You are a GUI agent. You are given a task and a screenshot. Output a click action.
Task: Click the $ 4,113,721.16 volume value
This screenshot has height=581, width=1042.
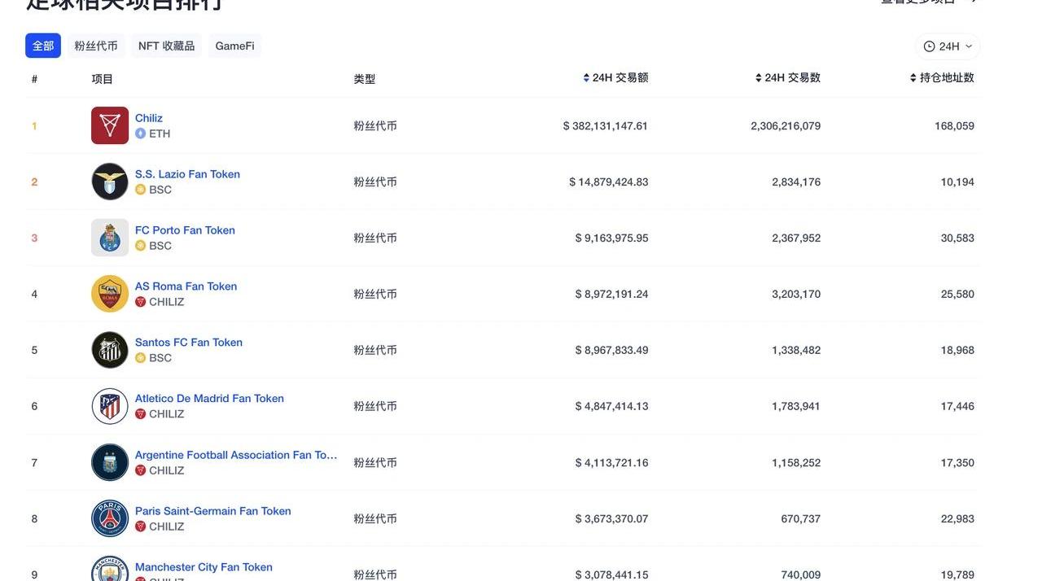pos(612,463)
